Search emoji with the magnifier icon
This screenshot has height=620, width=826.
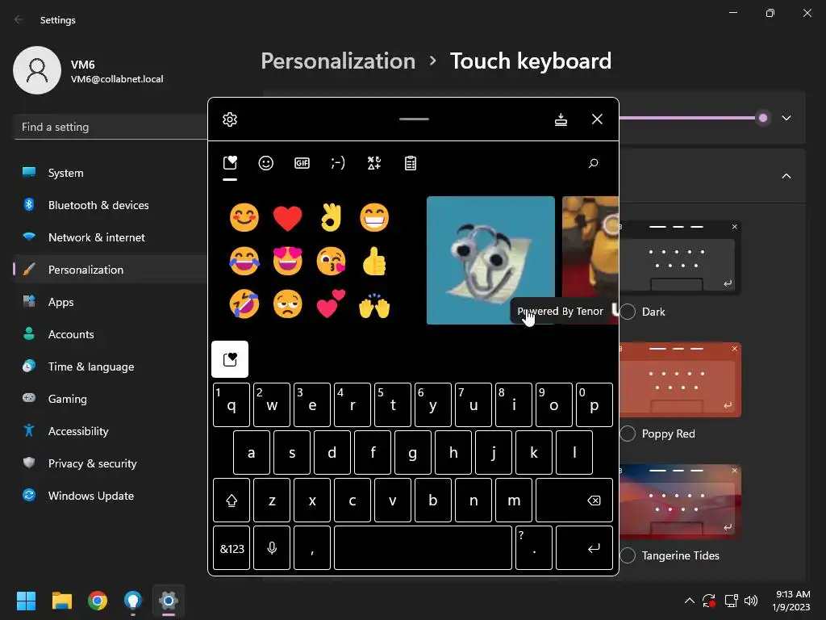pyautogui.click(x=593, y=163)
